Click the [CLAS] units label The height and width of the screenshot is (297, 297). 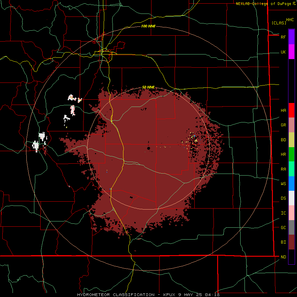coord(279,23)
